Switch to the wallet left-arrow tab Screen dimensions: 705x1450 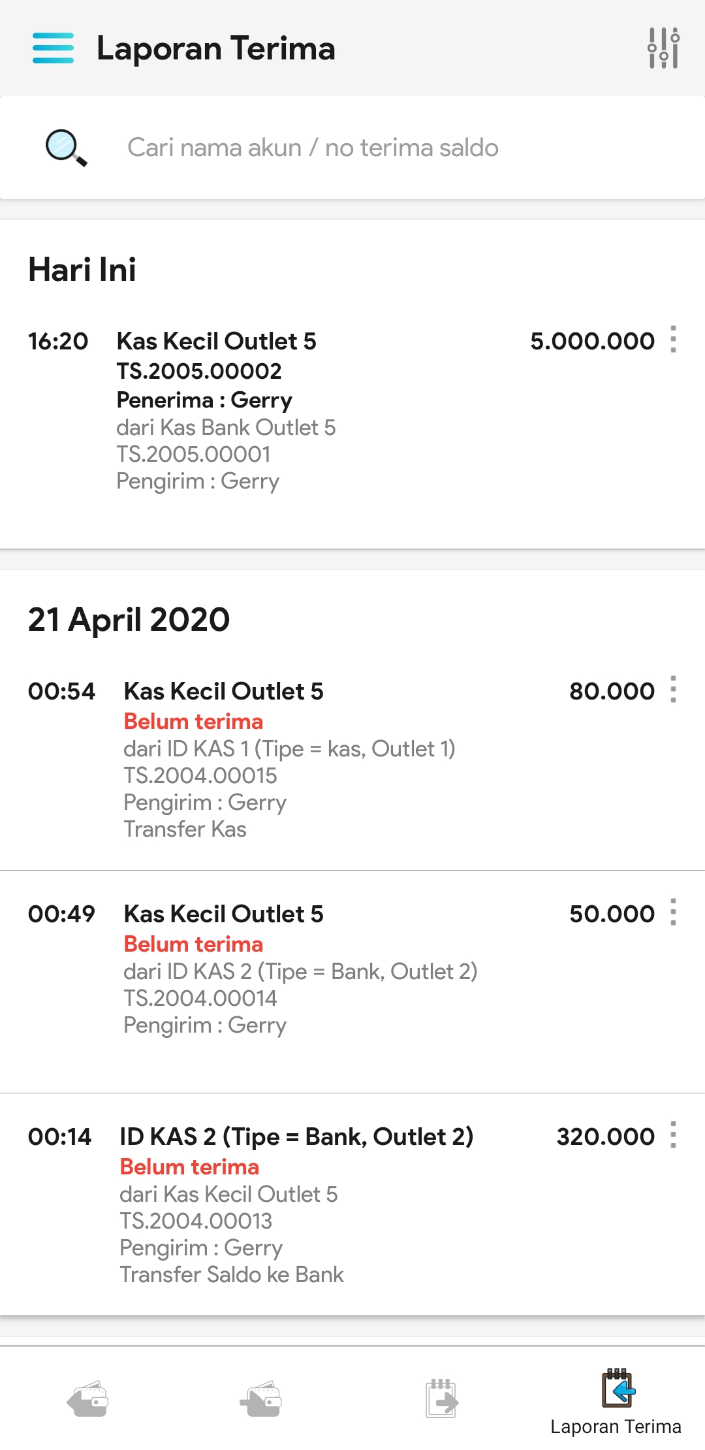pyautogui.click(x=87, y=1399)
